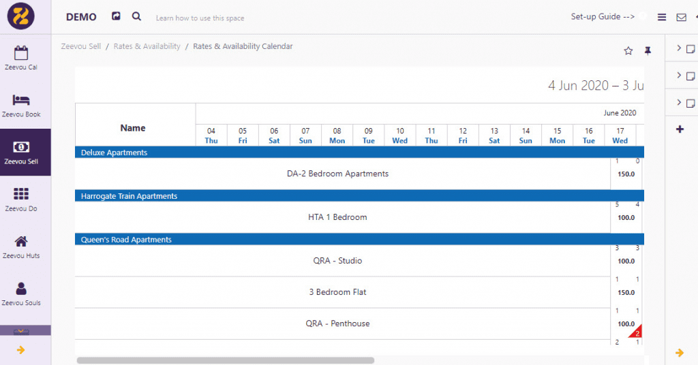Click DA-2 Bedroom rate cell 150.0
698x365 pixels.
coord(626,174)
